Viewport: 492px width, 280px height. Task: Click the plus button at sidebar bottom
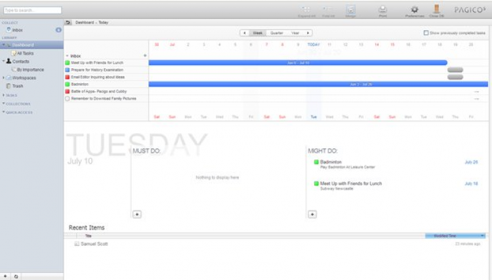pyautogui.click(x=5, y=276)
